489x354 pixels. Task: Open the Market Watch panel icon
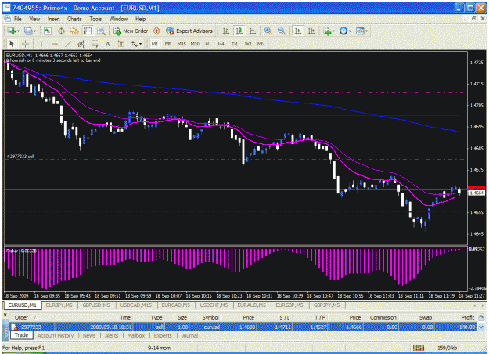(x=48, y=31)
